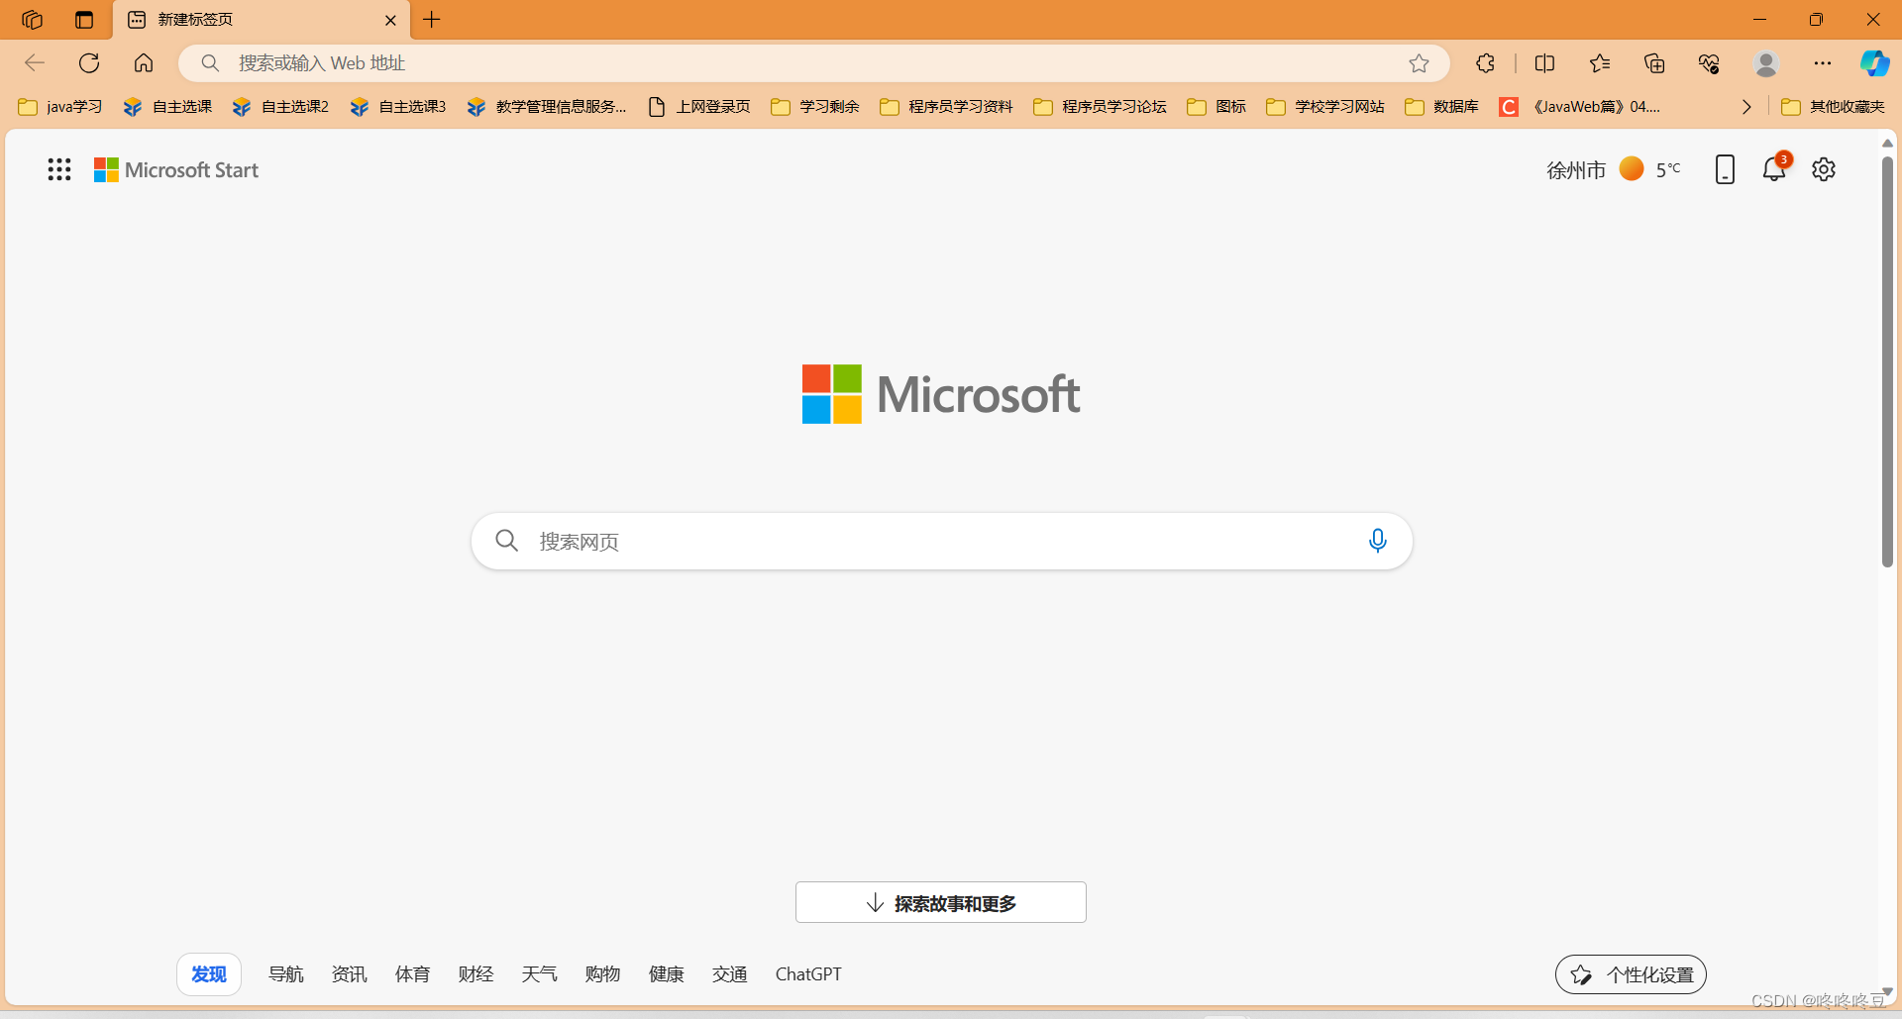The width and height of the screenshot is (1902, 1019).
Task: Open the 上网登录页 bookmark
Action: tap(699, 107)
